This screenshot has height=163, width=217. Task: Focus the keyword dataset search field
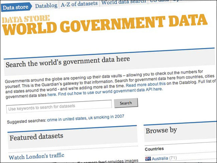(59, 106)
